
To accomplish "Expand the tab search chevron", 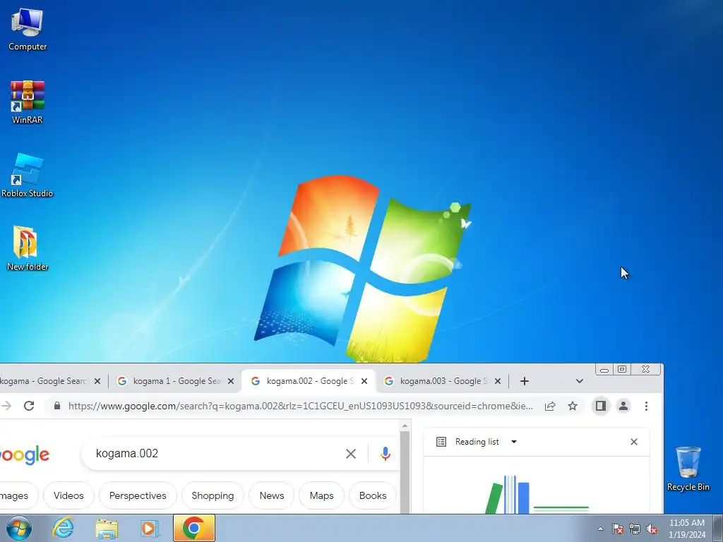I will (x=580, y=381).
